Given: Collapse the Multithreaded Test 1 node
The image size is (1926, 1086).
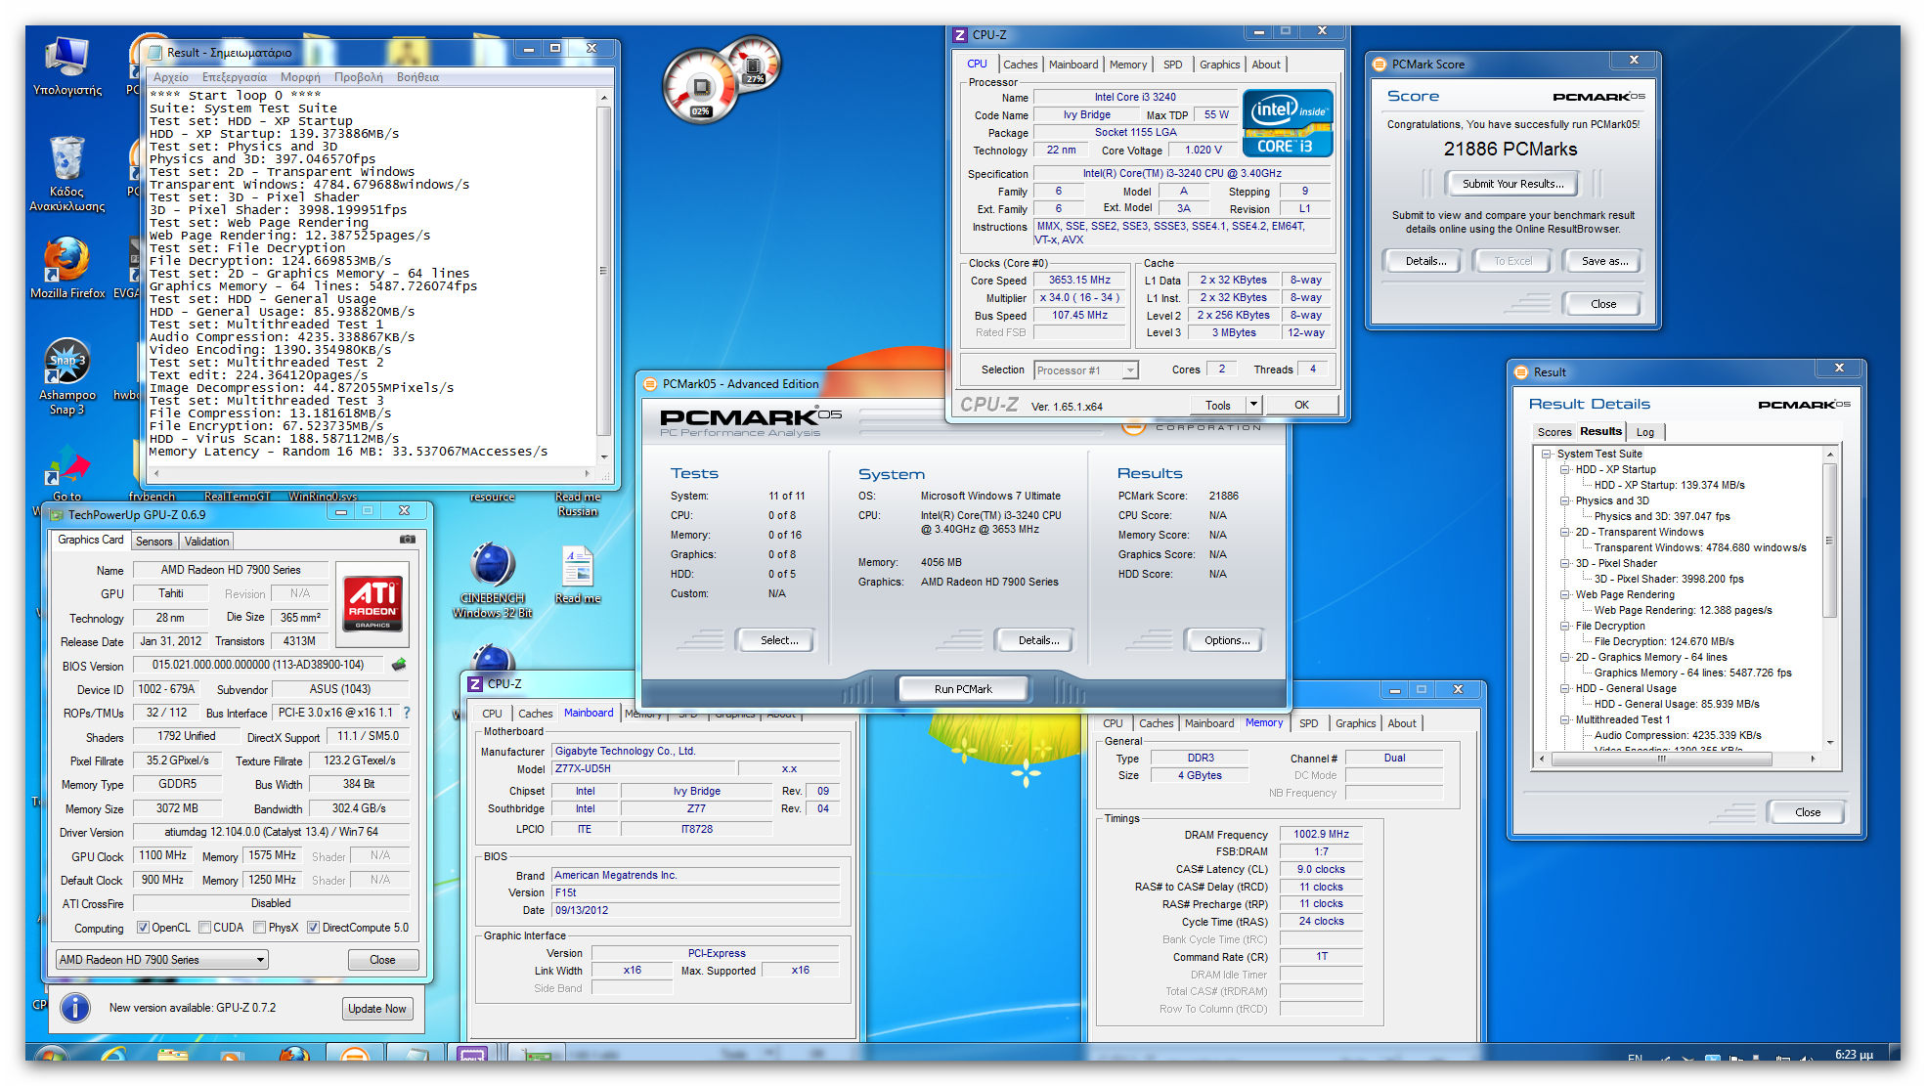Looking at the screenshot, I should (1565, 719).
